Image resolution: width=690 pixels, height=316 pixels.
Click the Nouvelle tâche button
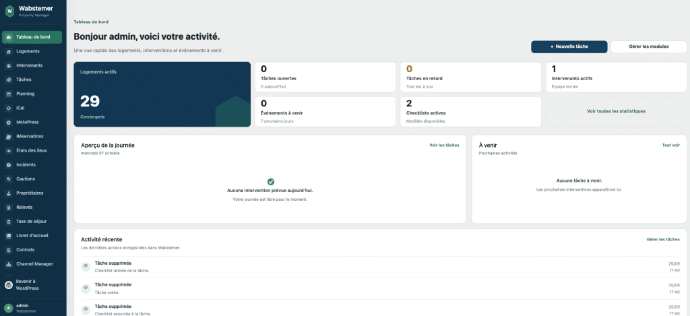click(569, 46)
